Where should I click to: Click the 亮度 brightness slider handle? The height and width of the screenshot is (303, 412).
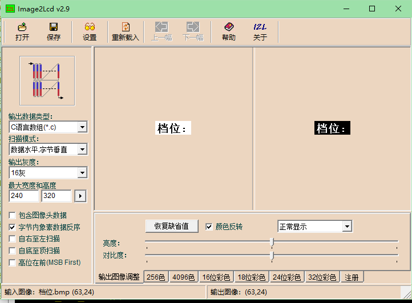pos(272,242)
